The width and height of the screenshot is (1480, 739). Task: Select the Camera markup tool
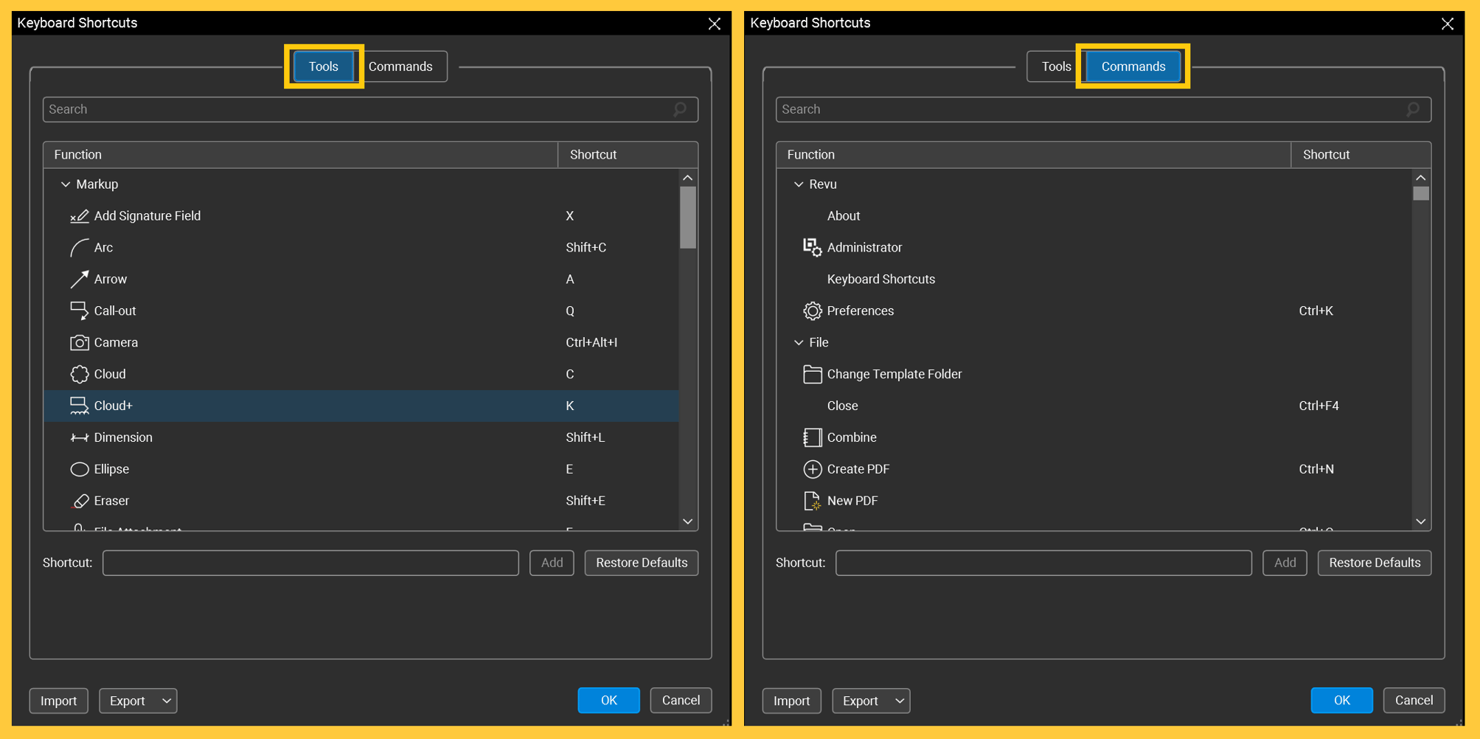pos(80,342)
